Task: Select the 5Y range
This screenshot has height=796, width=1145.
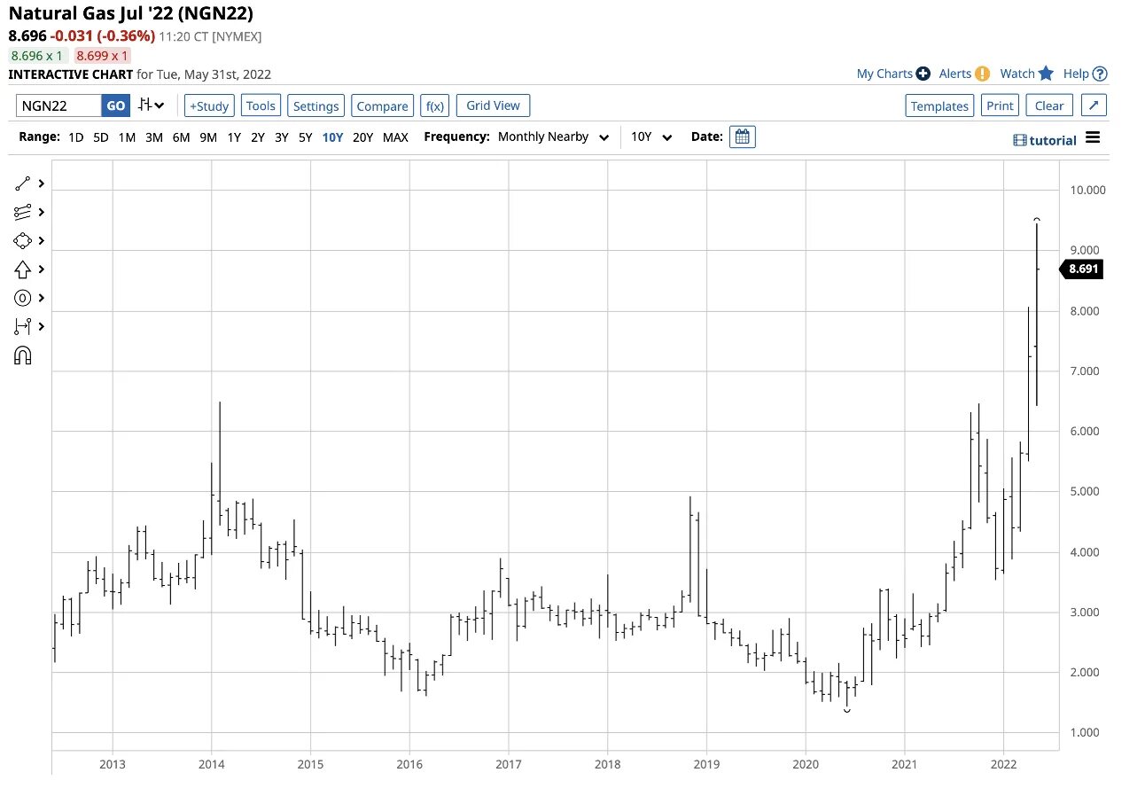Action: [x=305, y=137]
